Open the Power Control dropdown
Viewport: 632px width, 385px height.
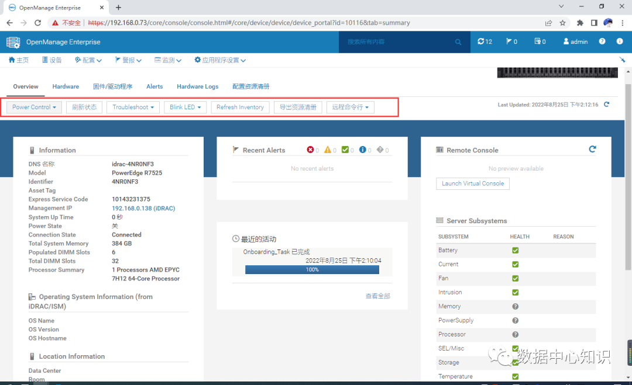(x=34, y=107)
